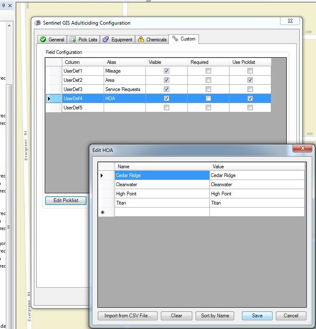Select Clearwater in the Value column
Viewport: 316px width, 329px height.
tap(257, 185)
